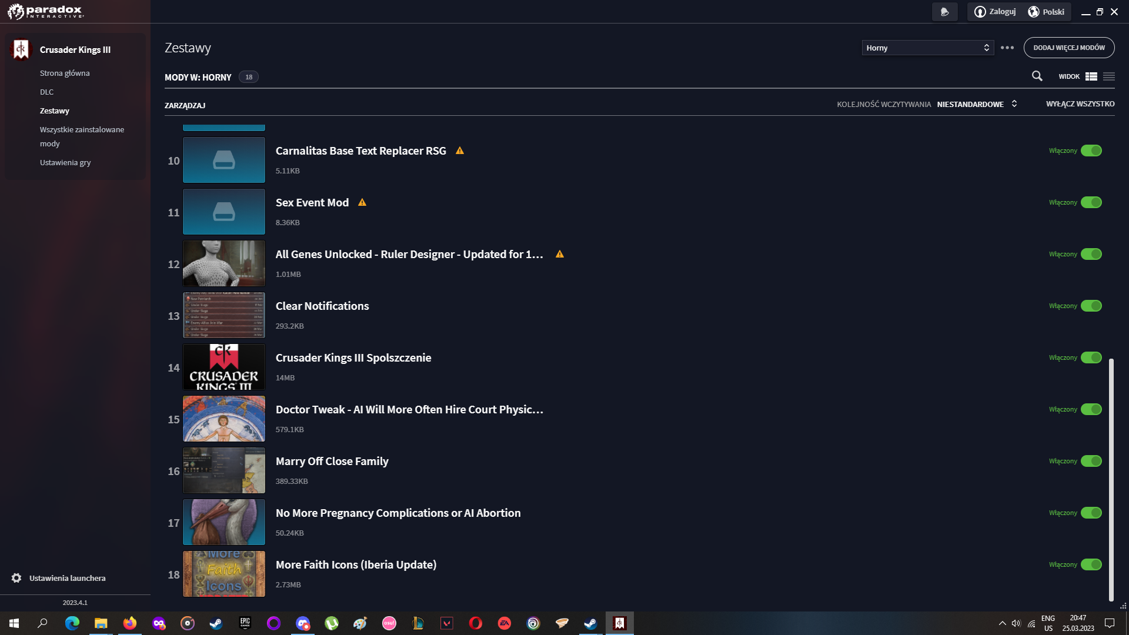Disable Carnalitas Base Text Replacer RSG mod

1091,151
